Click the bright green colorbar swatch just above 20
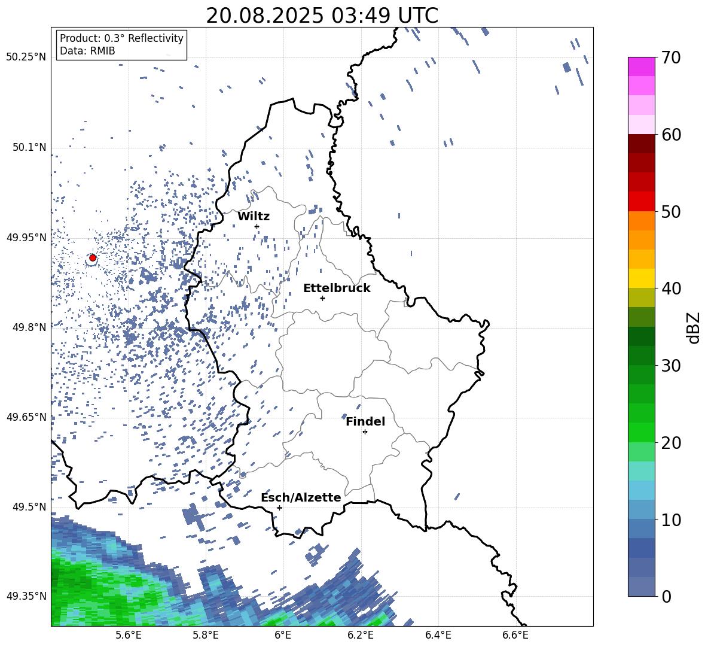The width and height of the screenshot is (708, 647). (x=641, y=432)
